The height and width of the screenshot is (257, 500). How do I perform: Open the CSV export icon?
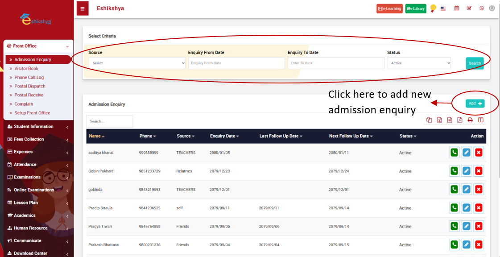click(x=449, y=120)
